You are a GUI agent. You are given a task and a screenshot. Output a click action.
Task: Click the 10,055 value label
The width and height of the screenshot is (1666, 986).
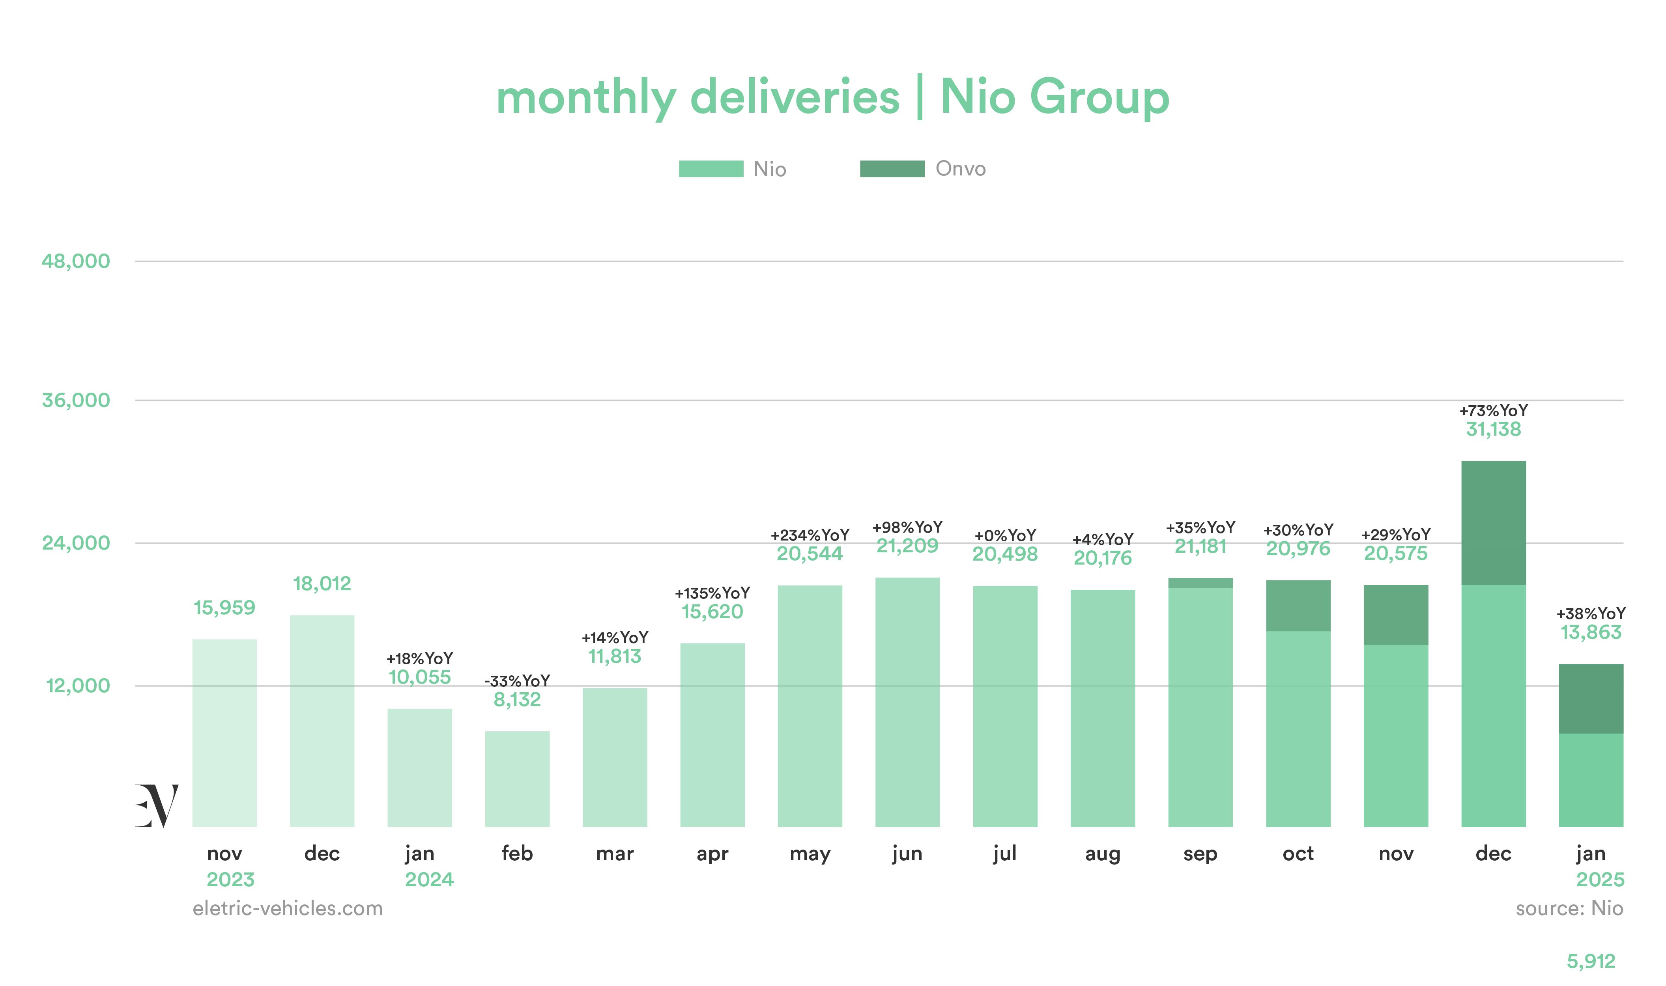419,678
